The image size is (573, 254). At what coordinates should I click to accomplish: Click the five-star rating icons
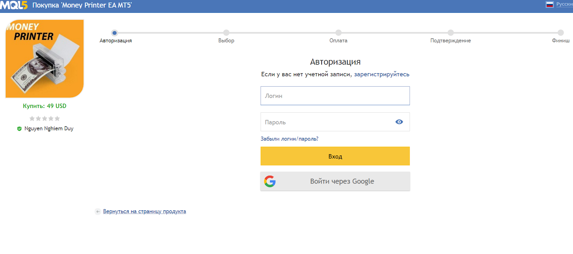[x=44, y=118]
